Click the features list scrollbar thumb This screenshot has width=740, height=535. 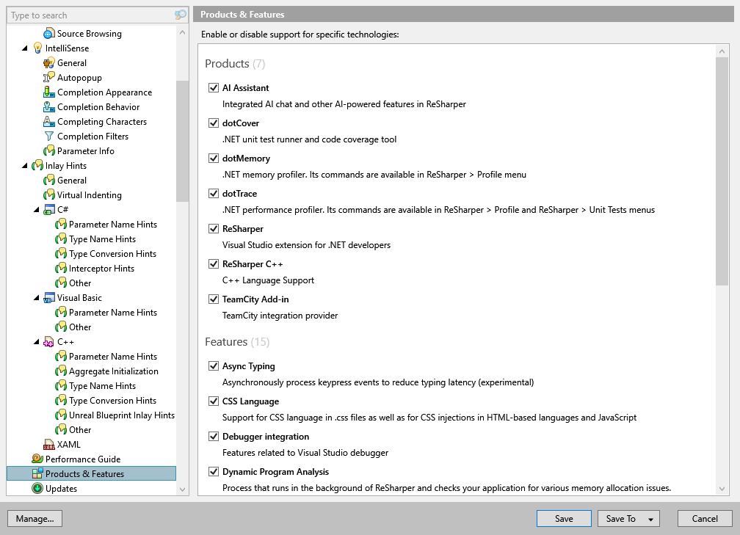(722, 171)
